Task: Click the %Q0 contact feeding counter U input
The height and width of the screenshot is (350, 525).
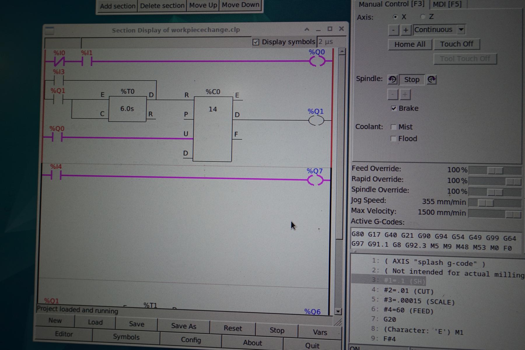Action: [x=57, y=137]
